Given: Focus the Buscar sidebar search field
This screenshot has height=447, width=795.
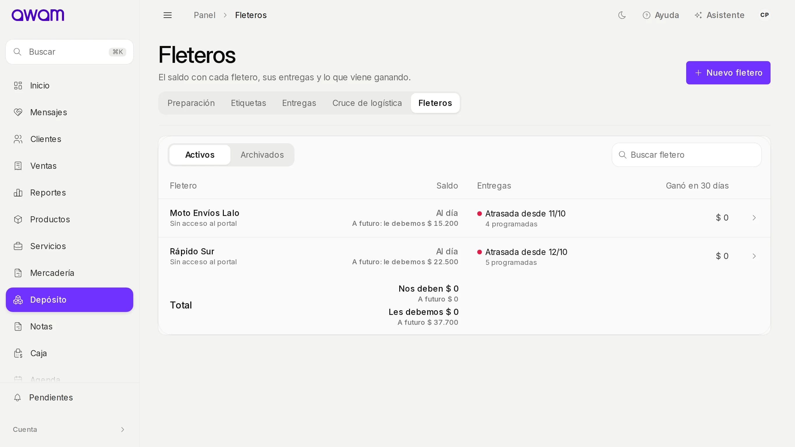Looking at the screenshot, I should point(70,52).
